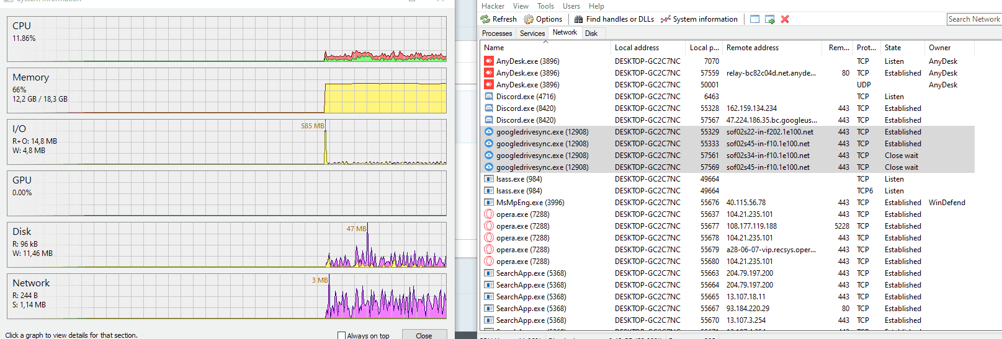Select SearchApp icon in port 55663 row
The height and width of the screenshot is (339, 1002).
[x=489, y=273]
